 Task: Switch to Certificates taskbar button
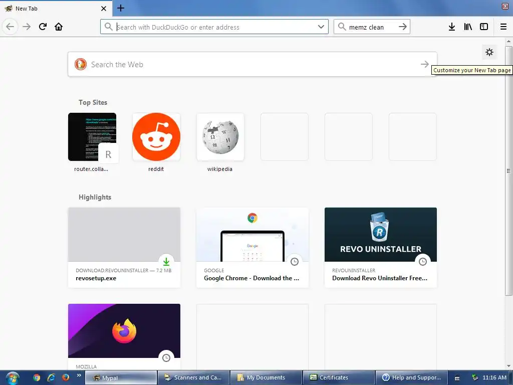[x=339, y=378]
